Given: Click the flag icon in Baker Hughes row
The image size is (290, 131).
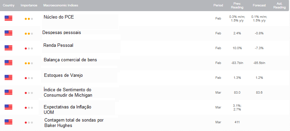Looking at the screenshot, I should point(8,122).
